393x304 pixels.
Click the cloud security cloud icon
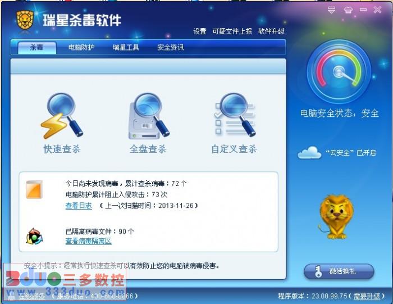click(309, 152)
